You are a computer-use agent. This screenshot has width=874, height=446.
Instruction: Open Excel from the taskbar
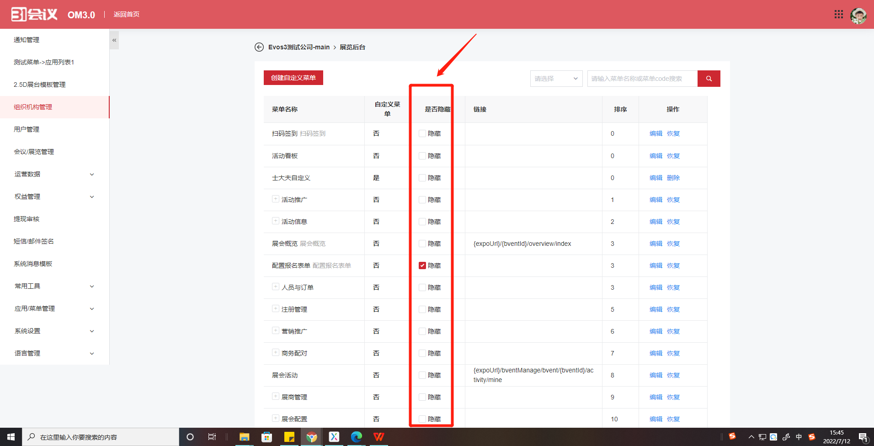[334, 437]
